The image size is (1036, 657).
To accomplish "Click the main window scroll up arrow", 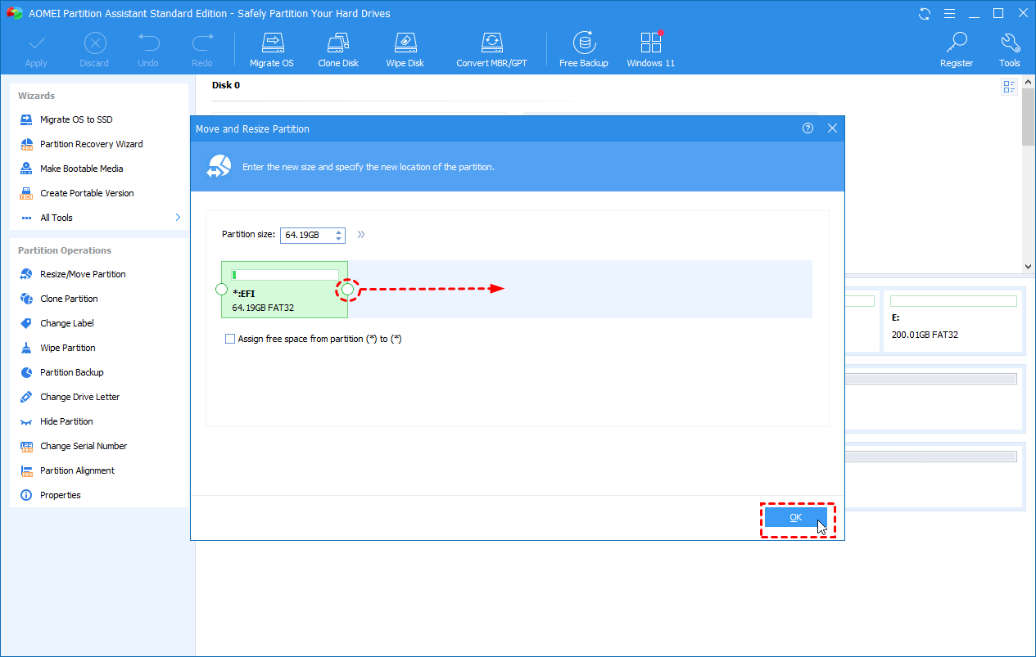I will click(1029, 83).
